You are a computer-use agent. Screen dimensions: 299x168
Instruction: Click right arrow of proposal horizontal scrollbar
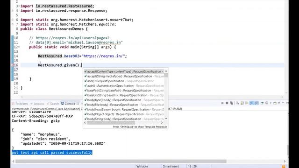pos(162,123)
